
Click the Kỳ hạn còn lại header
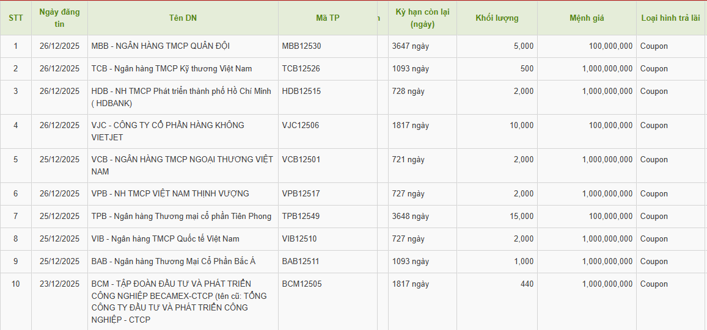click(422, 18)
